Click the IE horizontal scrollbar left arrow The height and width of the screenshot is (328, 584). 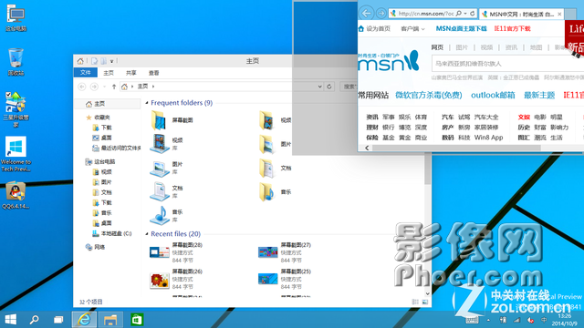pos(367,148)
